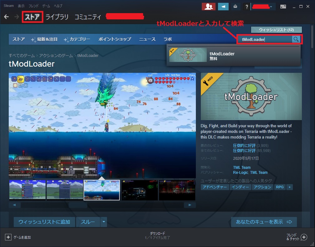Follow the tModLoader breadcrumb link

[88, 56]
